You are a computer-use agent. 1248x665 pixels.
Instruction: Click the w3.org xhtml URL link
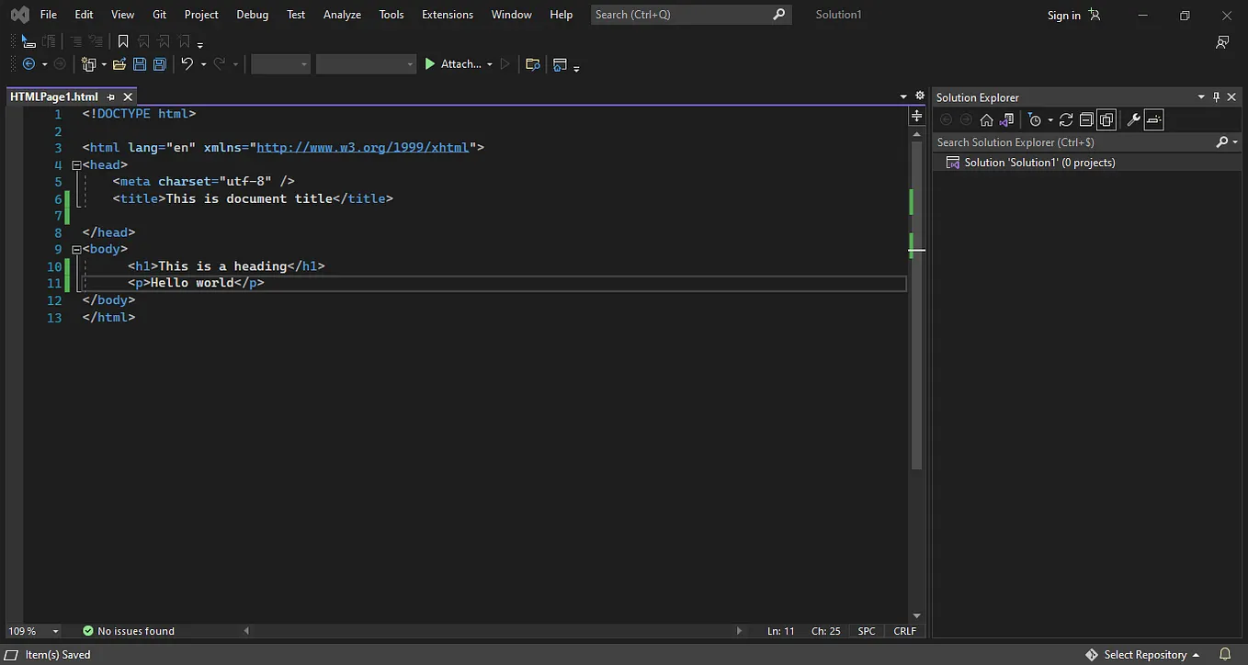363,148
